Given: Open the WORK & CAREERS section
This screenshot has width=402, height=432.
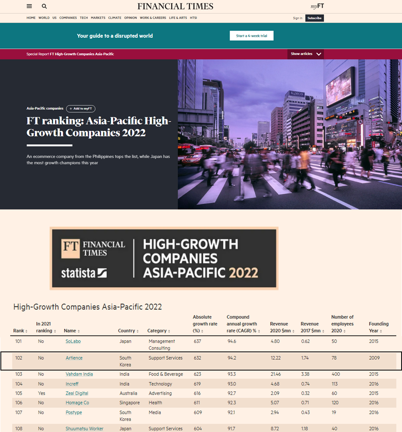Looking at the screenshot, I should 153,18.
